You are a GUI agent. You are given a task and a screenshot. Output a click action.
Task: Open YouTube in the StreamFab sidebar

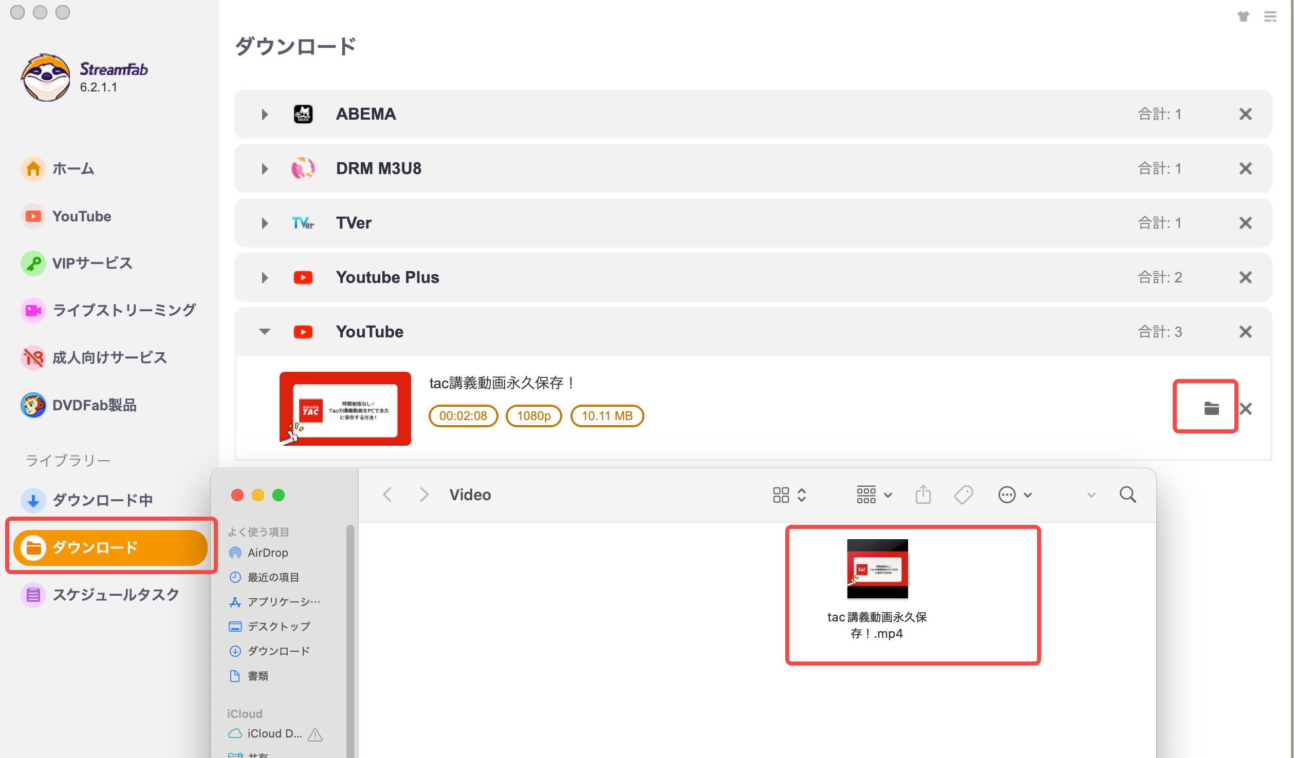[66, 216]
